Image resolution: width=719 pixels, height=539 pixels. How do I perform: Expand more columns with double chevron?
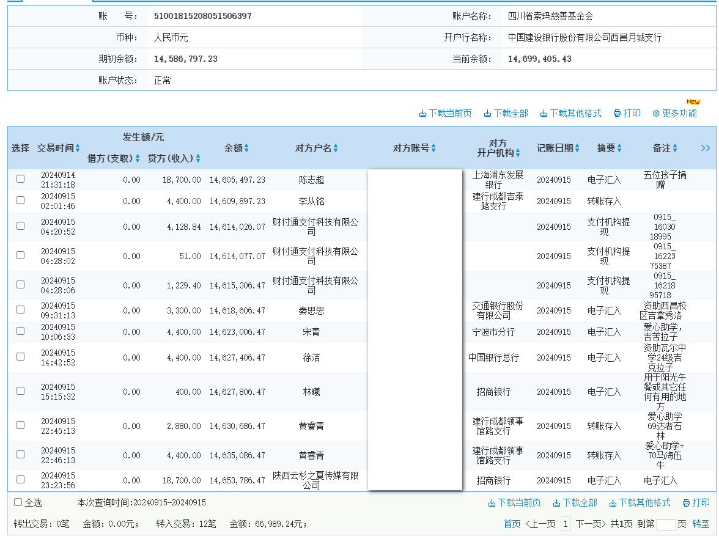click(x=706, y=148)
